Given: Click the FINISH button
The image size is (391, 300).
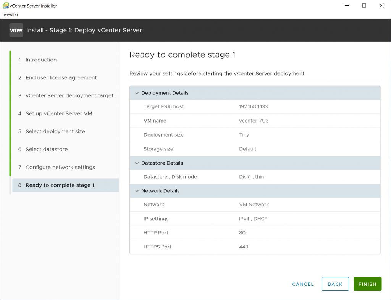Looking at the screenshot, I should coord(367,284).
